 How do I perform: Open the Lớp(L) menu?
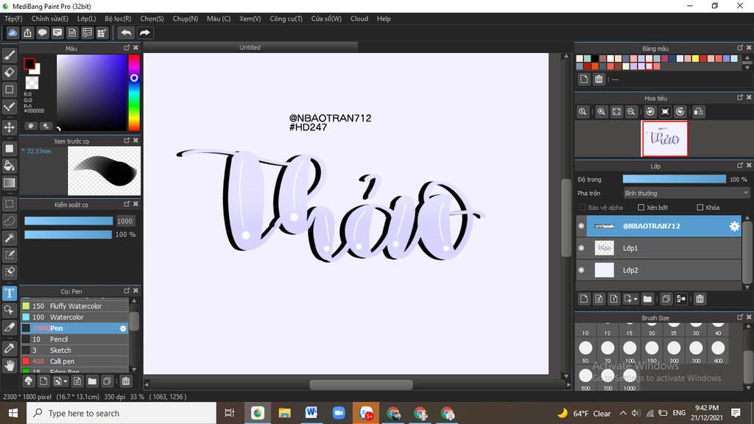coord(87,18)
